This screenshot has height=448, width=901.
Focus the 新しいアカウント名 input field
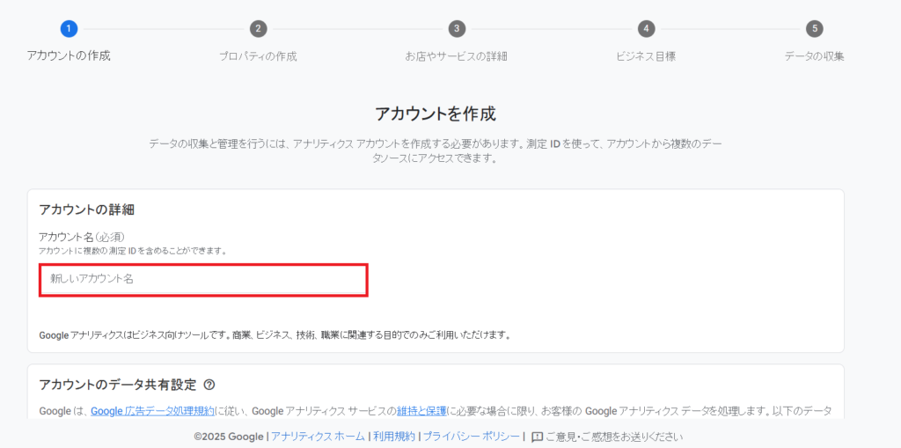203,279
